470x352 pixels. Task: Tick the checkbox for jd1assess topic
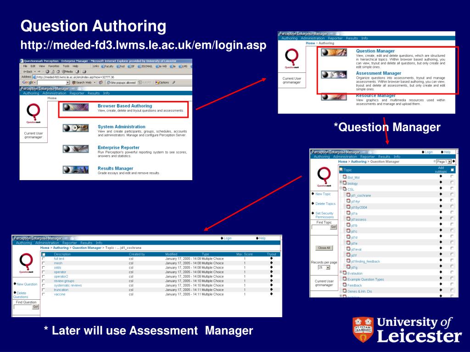point(452,219)
